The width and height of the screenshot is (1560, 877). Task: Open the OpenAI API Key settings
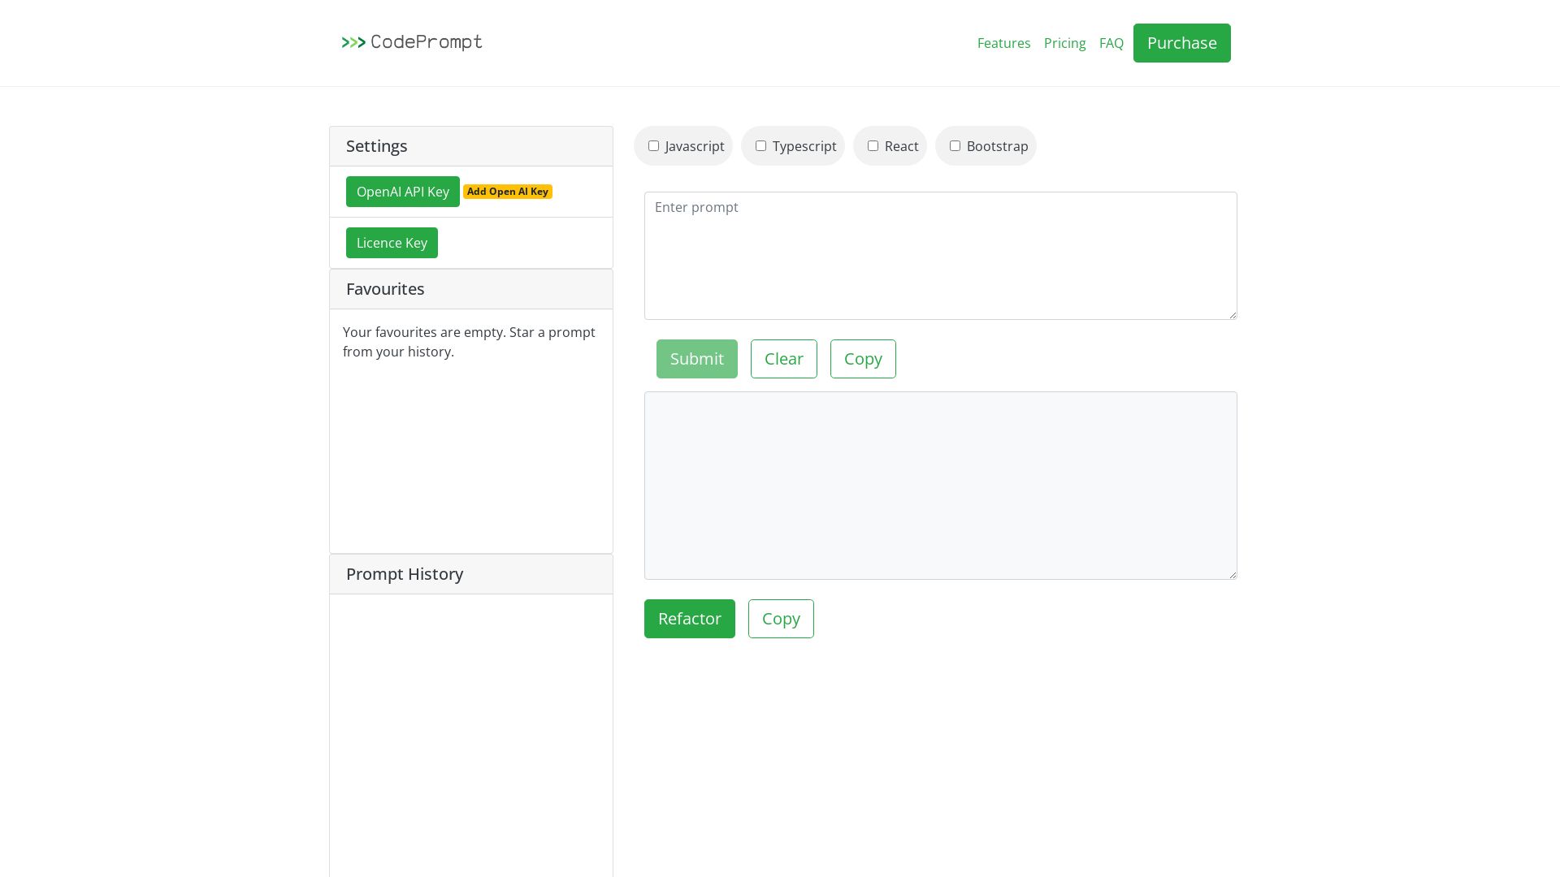[403, 192]
